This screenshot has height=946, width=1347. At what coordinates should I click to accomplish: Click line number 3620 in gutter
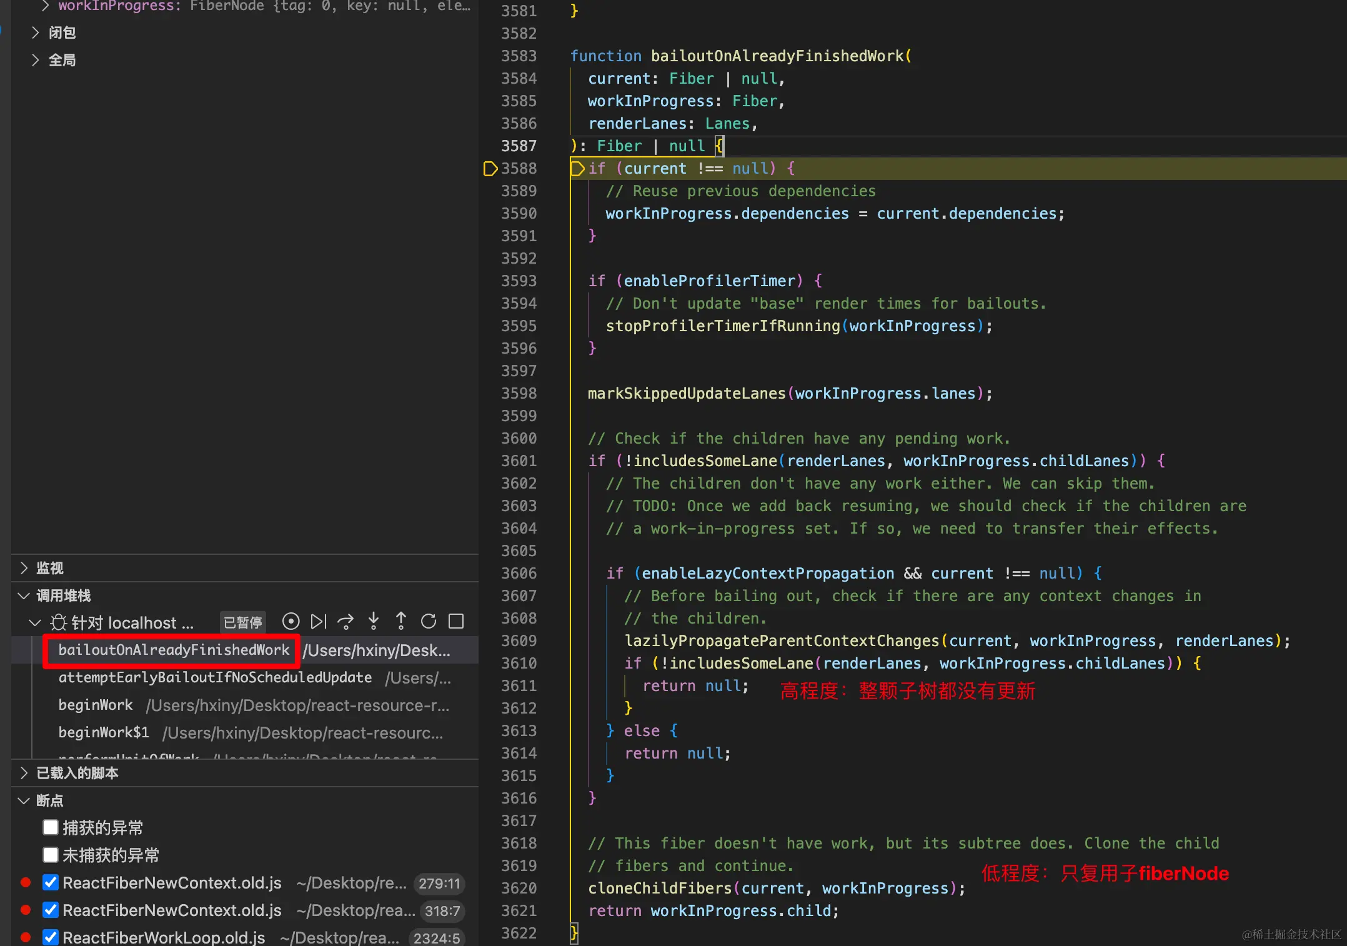point(519,889)
